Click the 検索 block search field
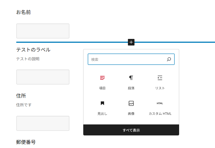Screen dimensions: 215x148 131,59
